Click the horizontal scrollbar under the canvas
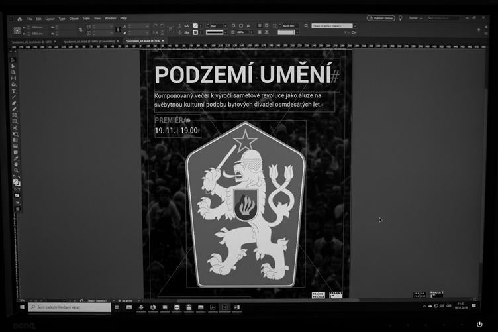The width and height of the screenshot is (498, 332). 268,300
